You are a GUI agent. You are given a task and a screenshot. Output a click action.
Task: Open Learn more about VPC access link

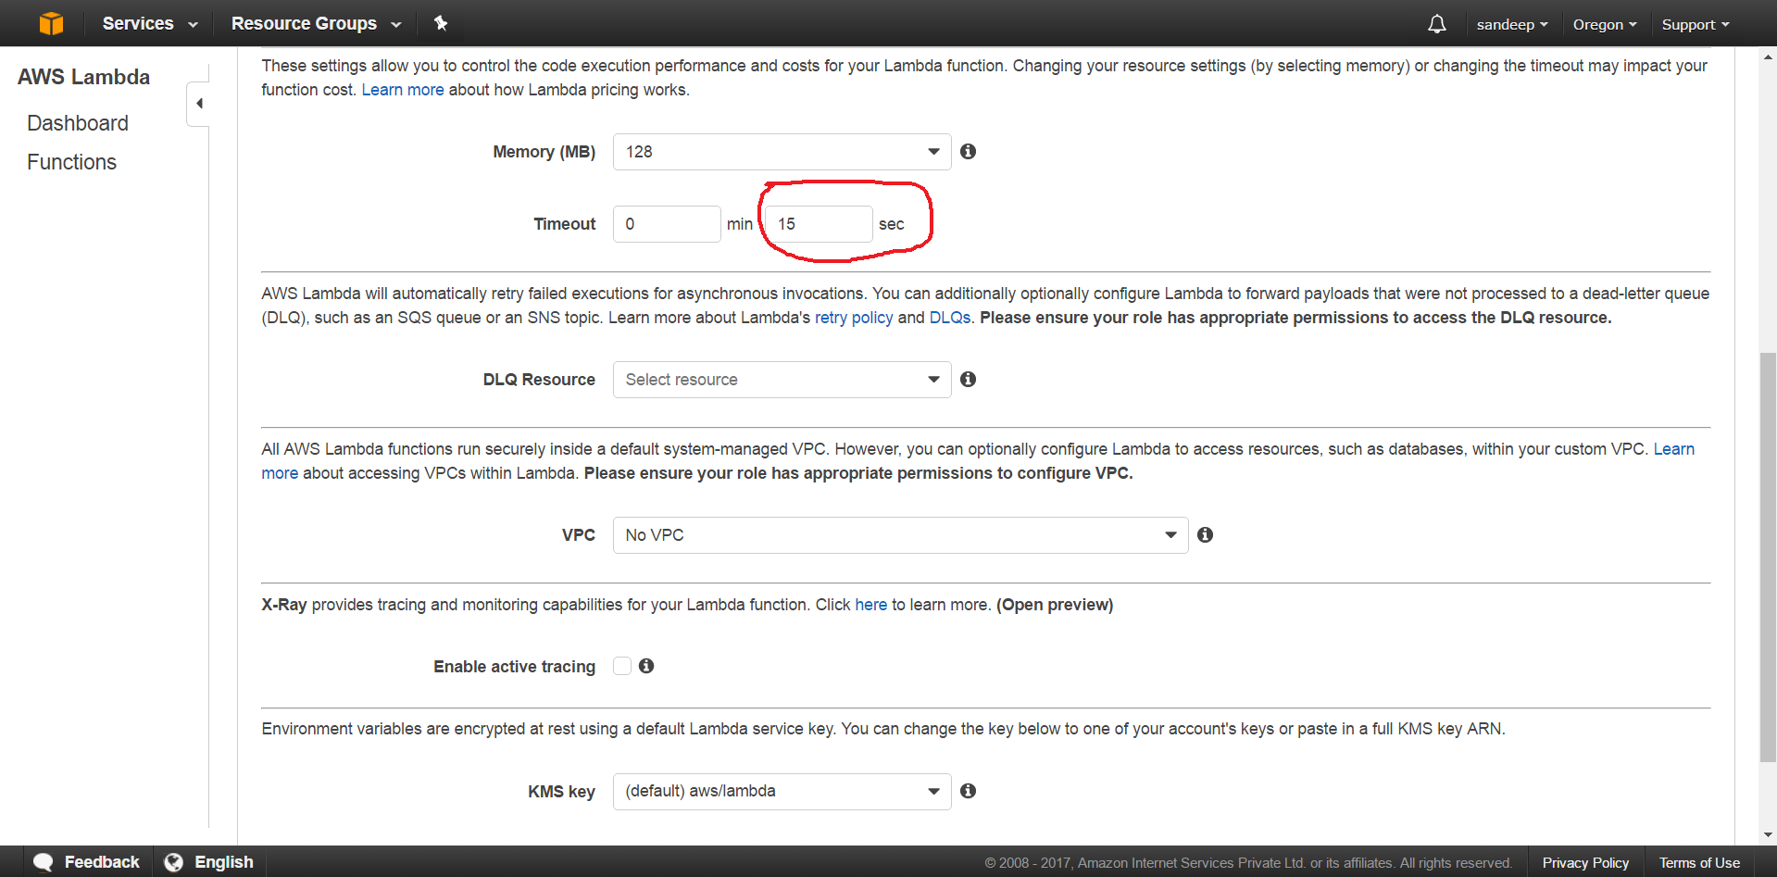click(1673, 449)
